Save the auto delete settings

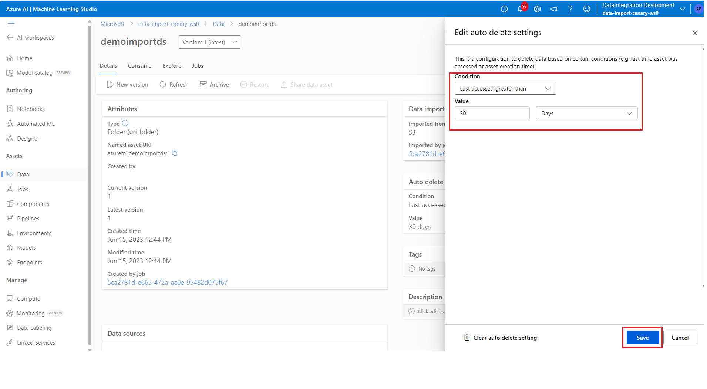pos(643,338)
